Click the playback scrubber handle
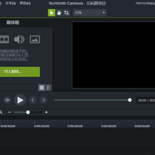155x155 pixels. [130, 100]
